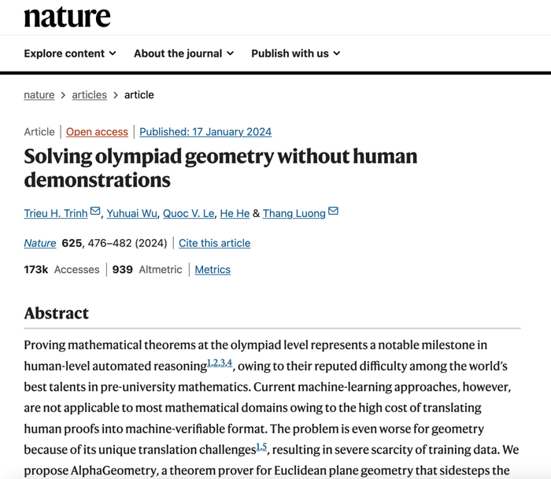
Task: View article Metrics
Action: click(213, 270)
